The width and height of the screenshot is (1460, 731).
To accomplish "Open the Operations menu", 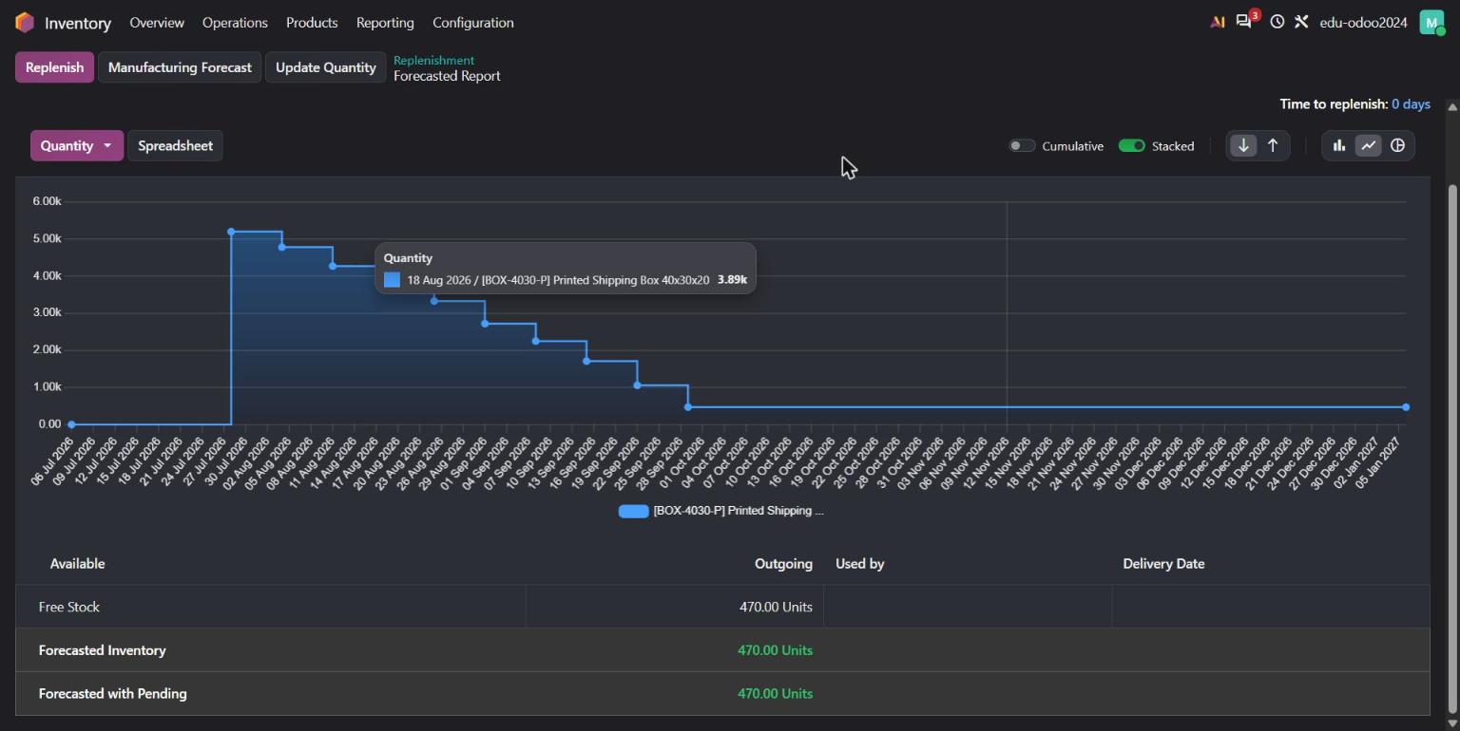I will click(x=235, y=22).
